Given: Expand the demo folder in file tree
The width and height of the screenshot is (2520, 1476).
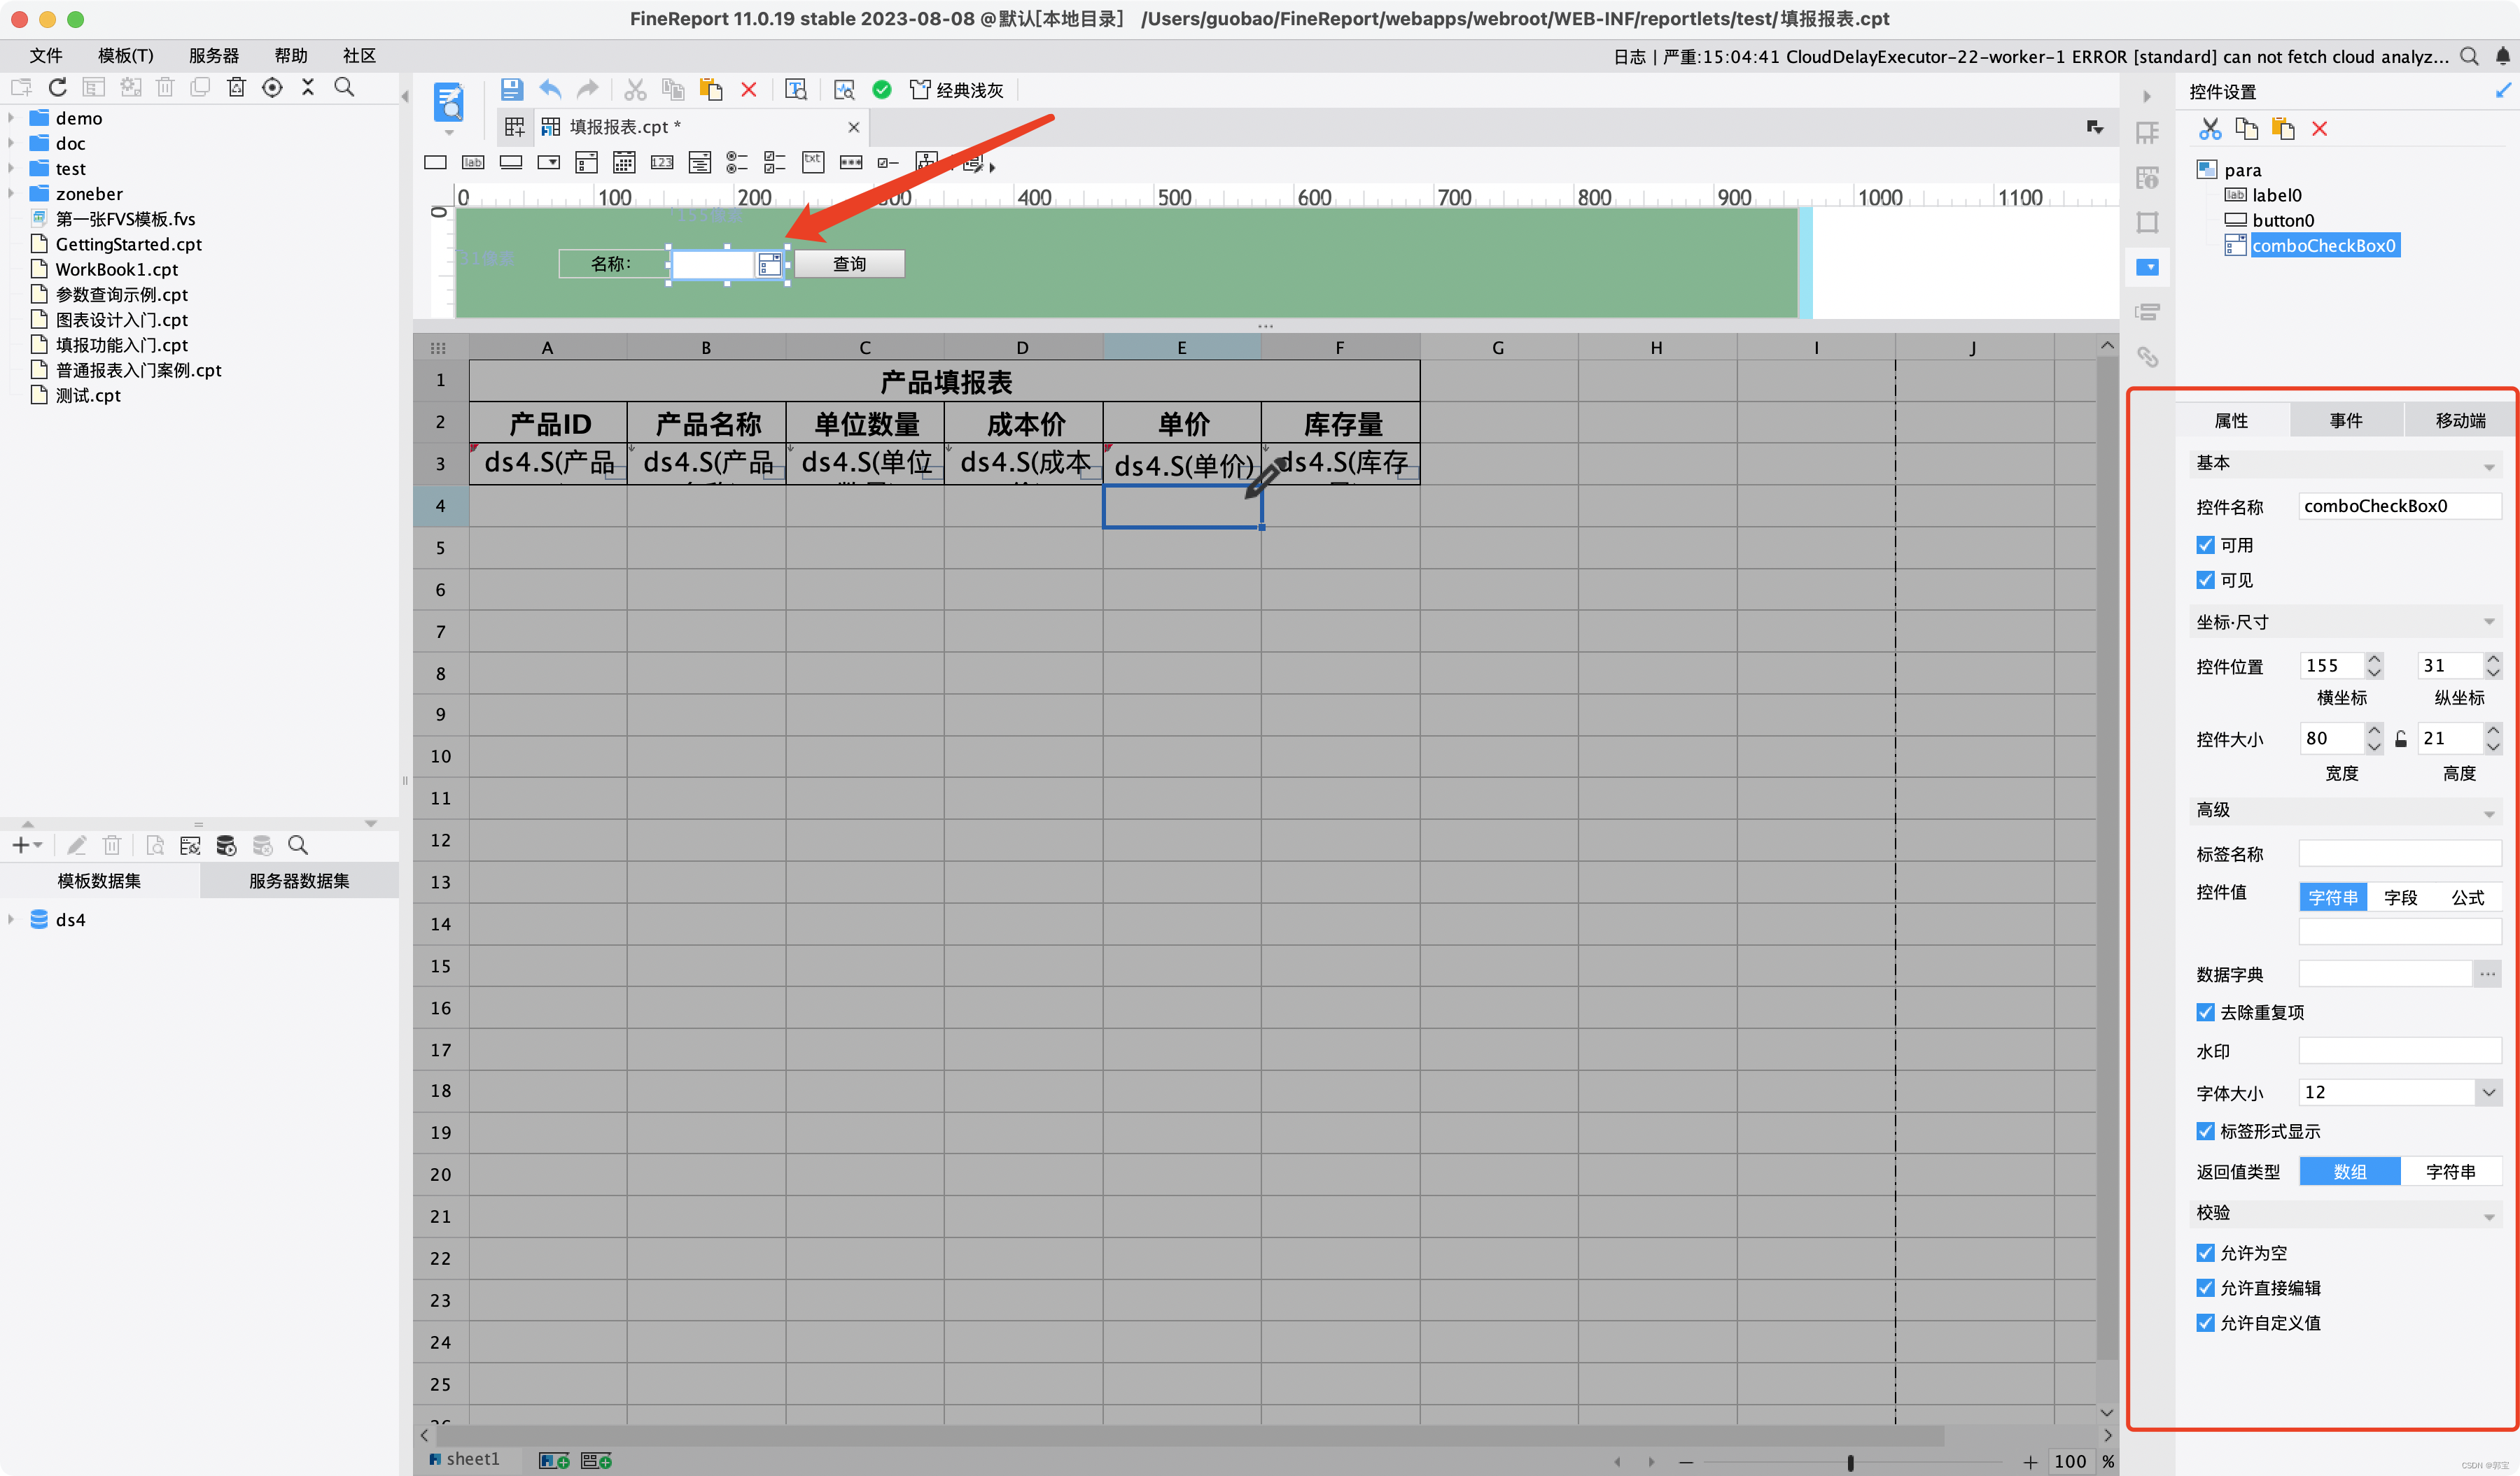Looking at the screenshot, I should 12,118.
